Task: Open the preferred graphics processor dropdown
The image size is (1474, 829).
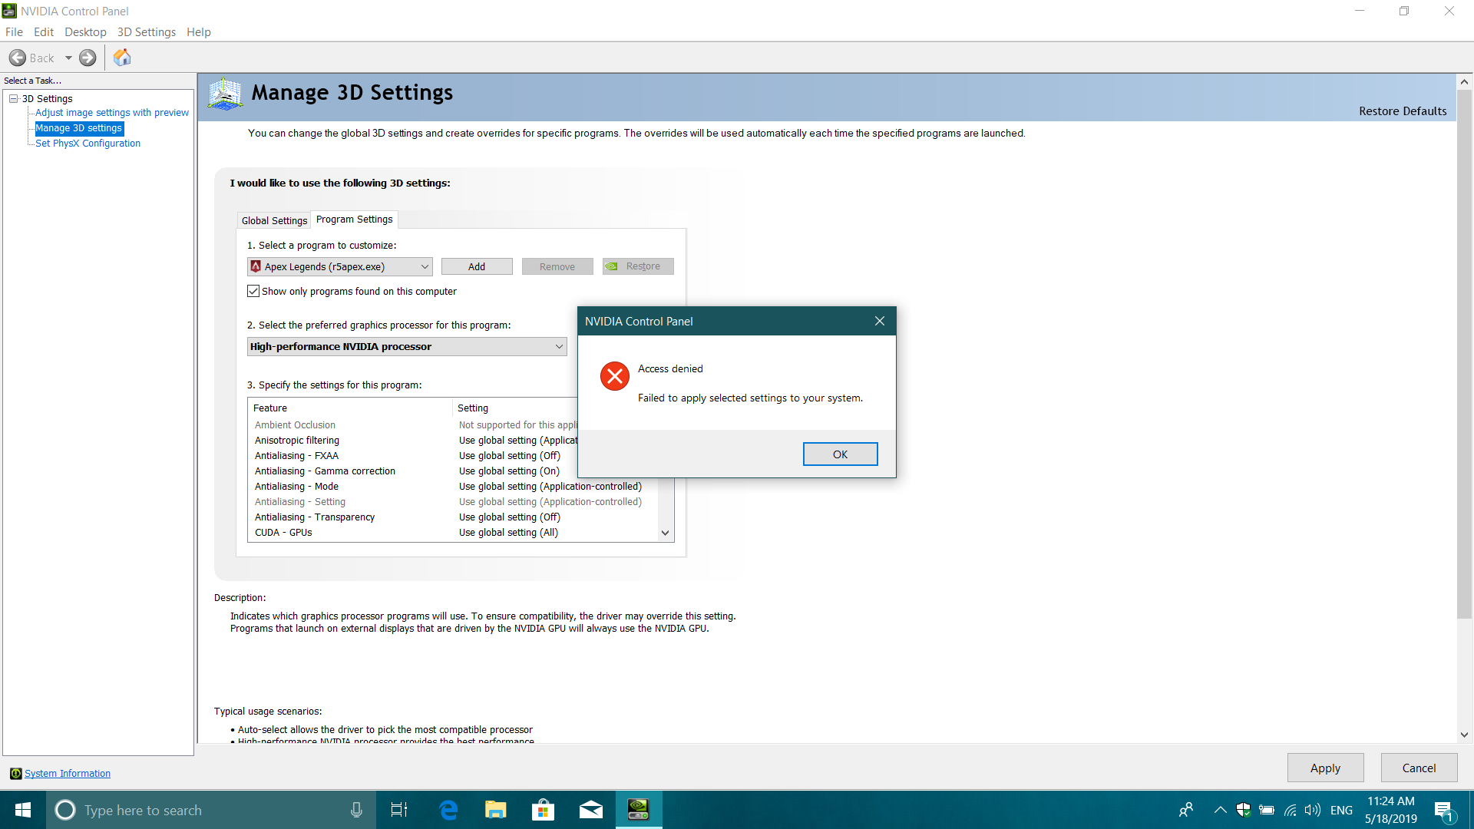Action: pos(407,347)
